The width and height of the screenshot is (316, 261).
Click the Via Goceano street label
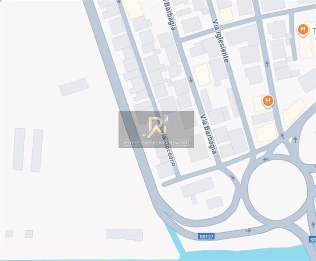(x=168, y=148)
